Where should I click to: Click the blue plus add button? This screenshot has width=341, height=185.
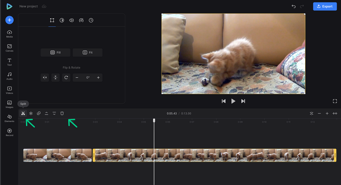point(9,20)
